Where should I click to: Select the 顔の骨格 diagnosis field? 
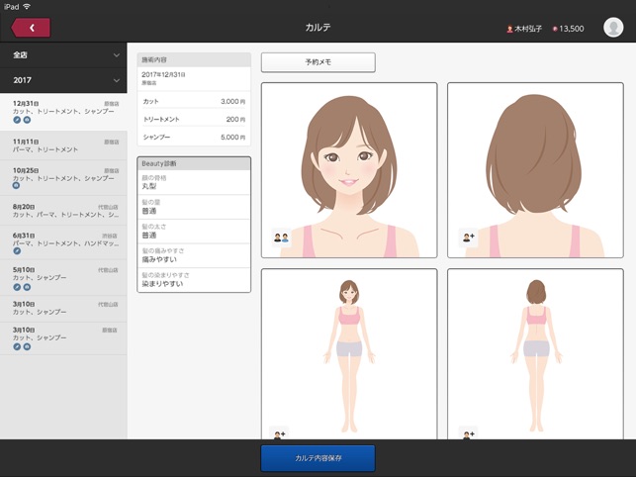[x=194, y=182]
